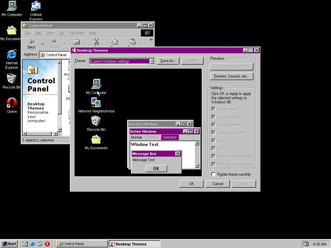The image size is (331, 248).
Task: Click the Apply button
Action: coord(244,184)
